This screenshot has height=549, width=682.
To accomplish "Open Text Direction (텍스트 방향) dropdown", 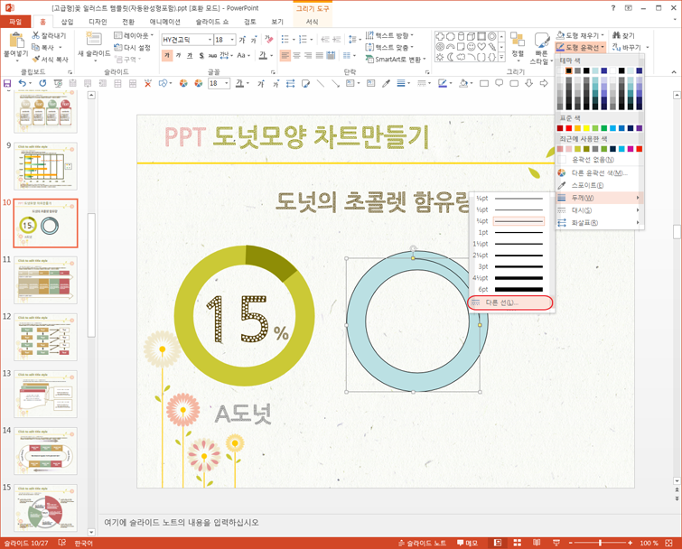I will coord(388,35).
